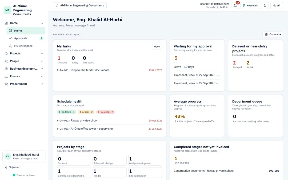Image resolution: width=288 pixels, height=180 pixels.
Task: Click the Projects building icon
Action: (6, 54)
